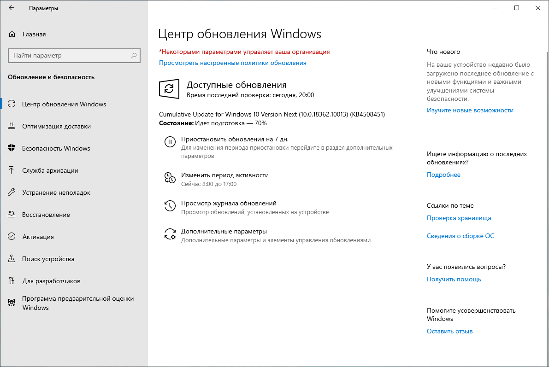
Task: Click the gear icon for Дополнительные параметры
Action: click(x=170, y=234)
